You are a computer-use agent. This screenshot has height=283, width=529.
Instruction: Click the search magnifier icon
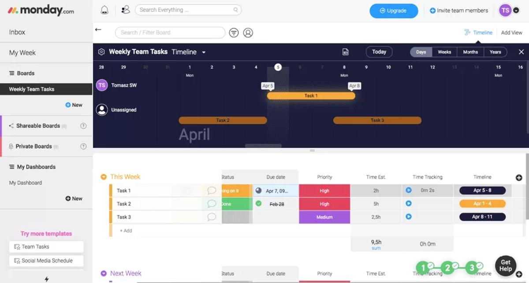[x=236, y=10]
